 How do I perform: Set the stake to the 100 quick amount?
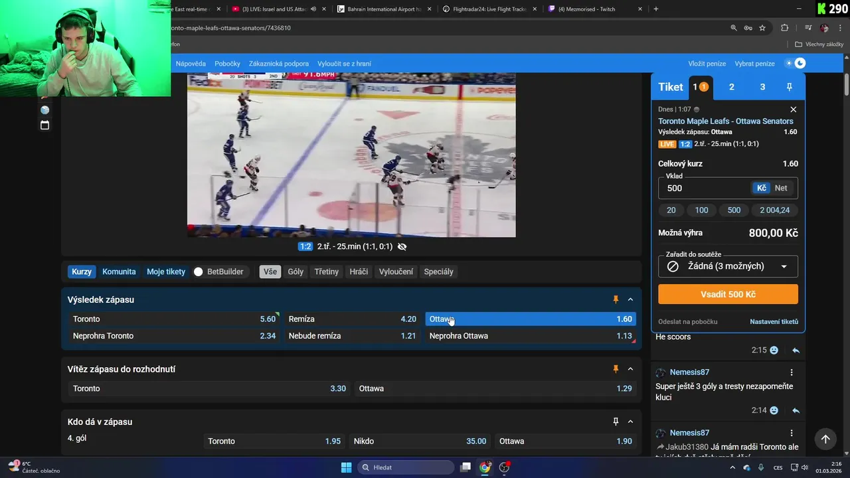point(701,210)
